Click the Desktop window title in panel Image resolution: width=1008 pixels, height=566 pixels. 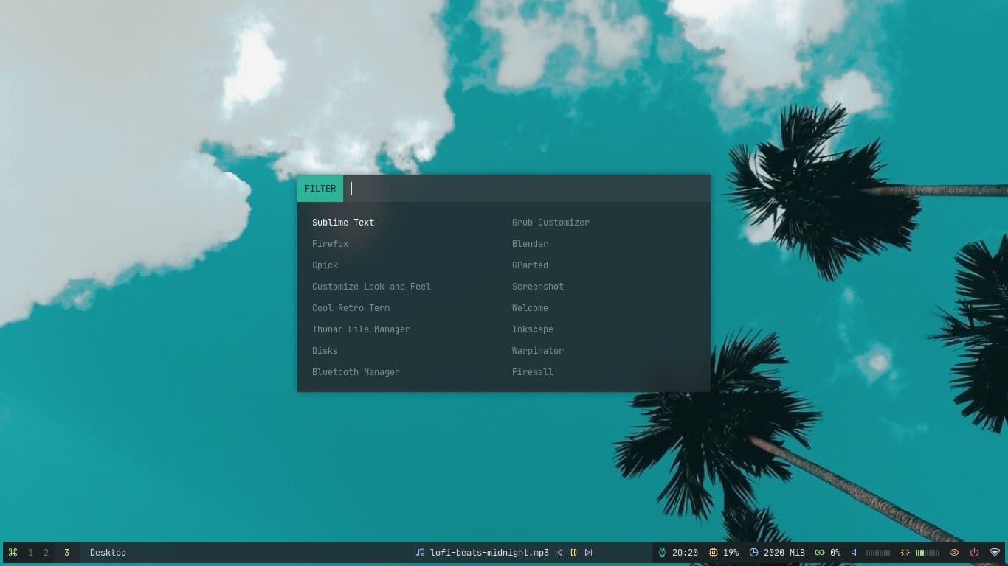tap(108, 553)
